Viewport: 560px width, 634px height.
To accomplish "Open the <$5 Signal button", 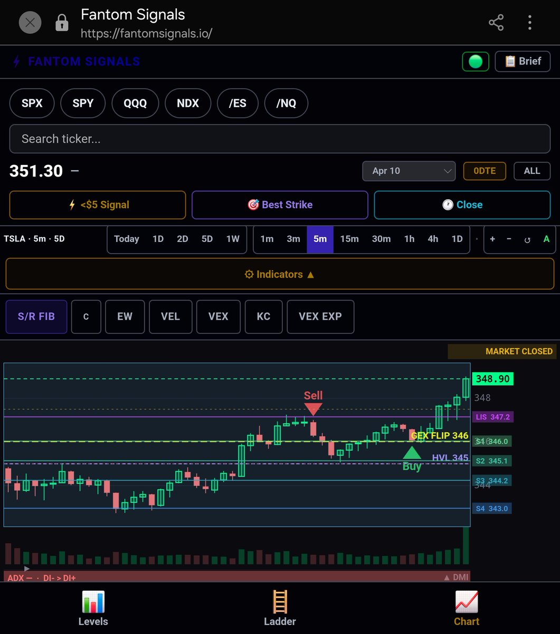I will [x=98, y=204].
